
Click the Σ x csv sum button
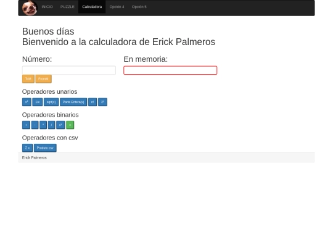tap(27, 148)
